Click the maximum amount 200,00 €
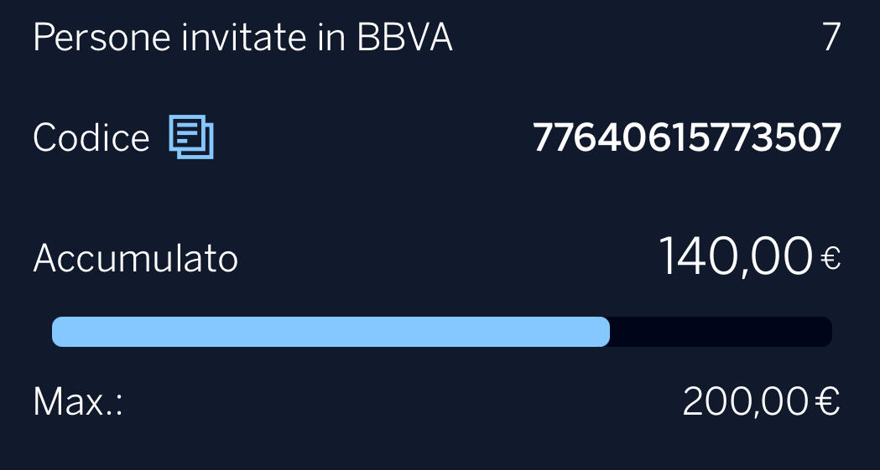This screenshot has height=470, width=880. pyautogui.click(x=761, y=402)
